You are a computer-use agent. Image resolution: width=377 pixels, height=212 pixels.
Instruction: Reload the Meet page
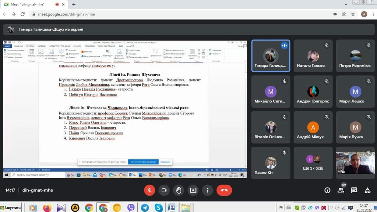23,14
